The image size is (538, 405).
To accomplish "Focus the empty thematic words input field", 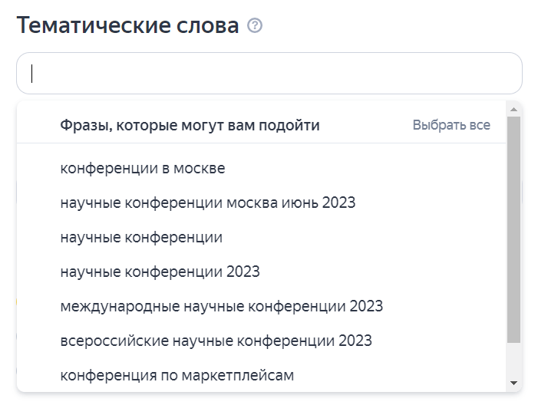I will click(269, 74).
